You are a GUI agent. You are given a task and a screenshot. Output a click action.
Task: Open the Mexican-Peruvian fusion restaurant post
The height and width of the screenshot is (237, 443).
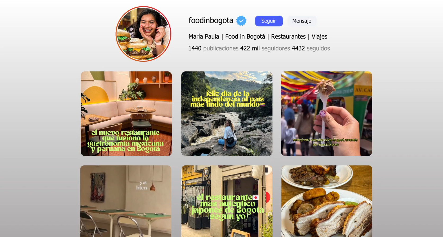point(126,113)
